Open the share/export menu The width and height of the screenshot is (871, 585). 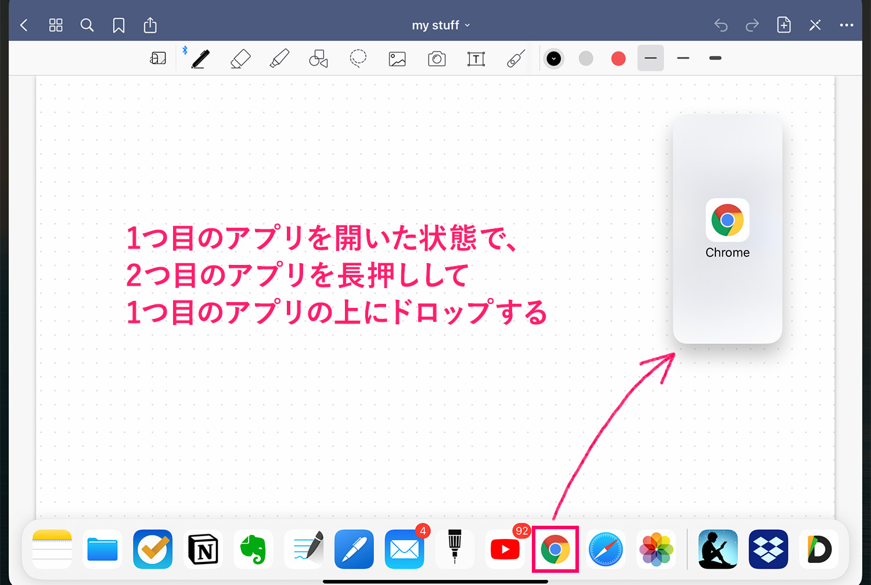(150, 25)
